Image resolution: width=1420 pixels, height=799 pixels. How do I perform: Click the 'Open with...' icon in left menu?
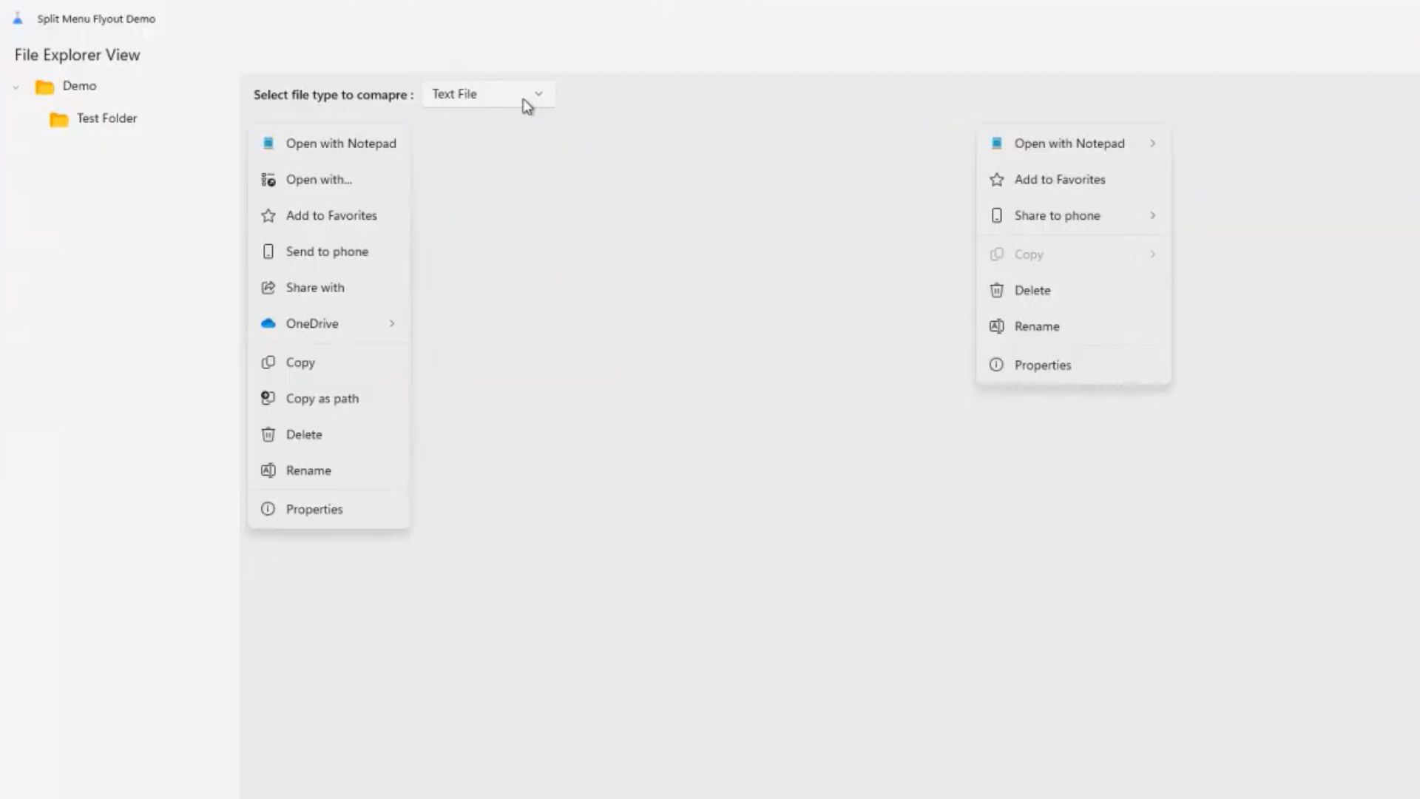coord(268,179)
